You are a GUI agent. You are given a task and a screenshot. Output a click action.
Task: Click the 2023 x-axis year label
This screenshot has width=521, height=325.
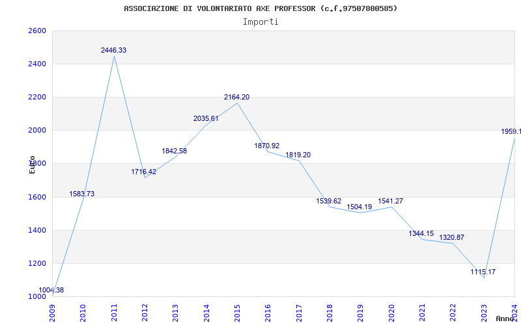(484, 313)
